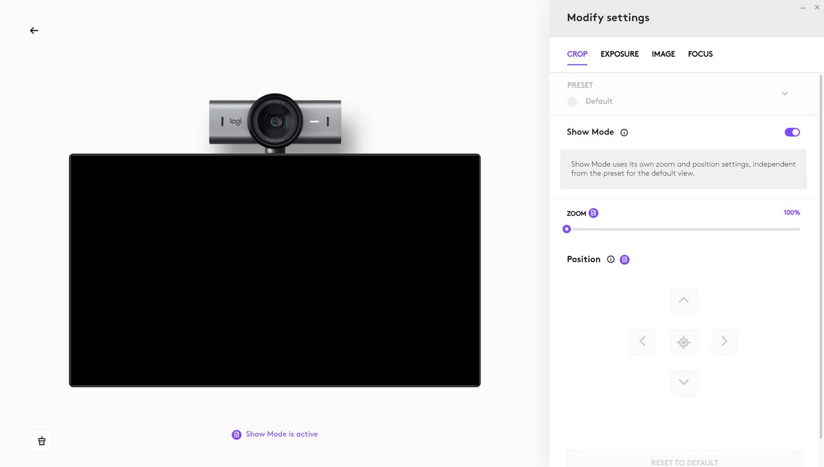Click the purple Show Mode icon beside ZOOM
This screenshot has width=824, height=467.
pos(594,213)
